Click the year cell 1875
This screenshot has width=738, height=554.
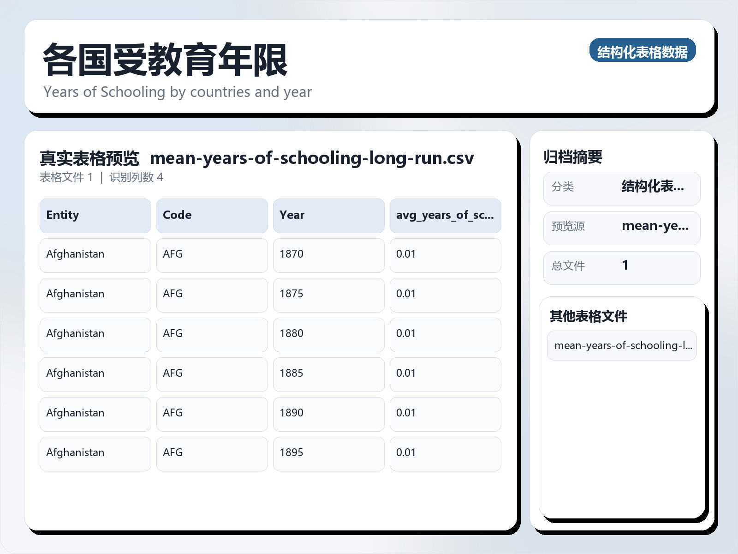(328, 295)
